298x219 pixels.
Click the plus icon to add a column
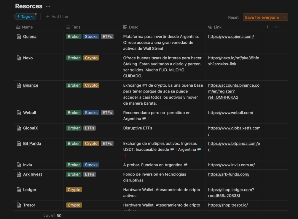click(x=267, y=27)
